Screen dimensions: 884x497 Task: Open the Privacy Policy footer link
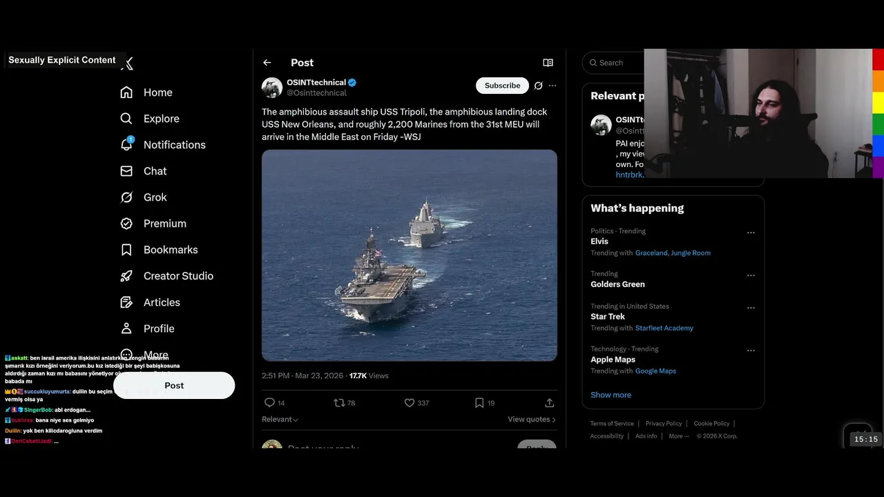[x=664, y=423]
